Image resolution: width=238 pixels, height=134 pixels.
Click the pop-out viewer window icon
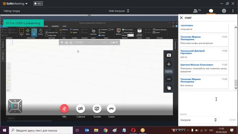(169, 88)
